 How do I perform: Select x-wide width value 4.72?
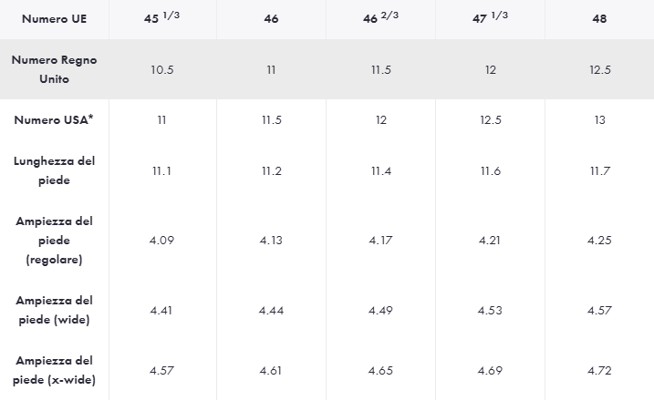click(x=599, y=371)
